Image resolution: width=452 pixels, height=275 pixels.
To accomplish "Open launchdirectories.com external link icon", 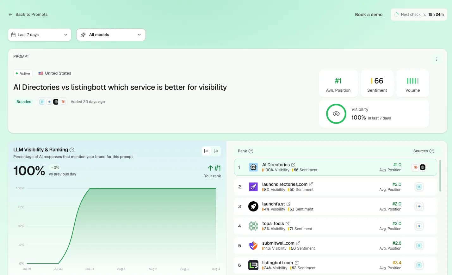I will (x=311, y=184).
